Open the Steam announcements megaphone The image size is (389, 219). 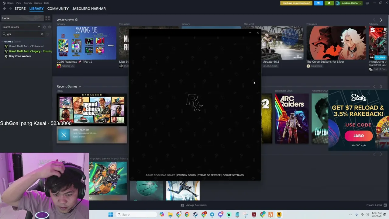(318, 3)
